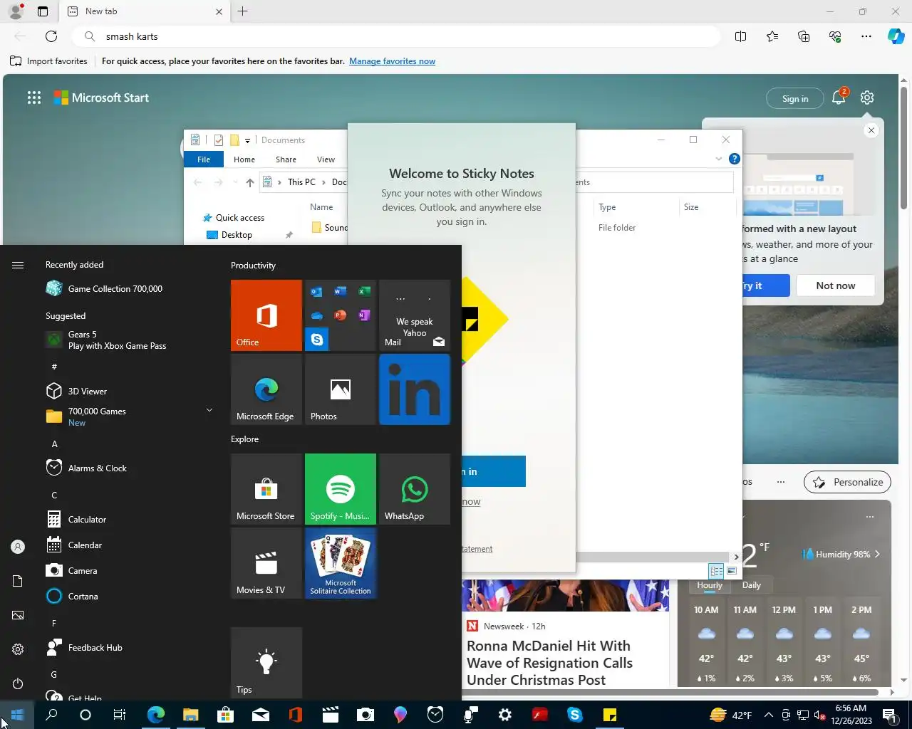Launch Calculator from the app list
912x729 pixels.
128,519
